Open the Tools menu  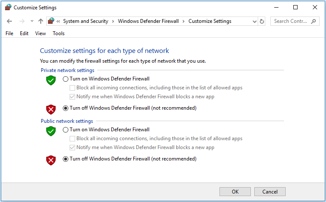point(59,33)
